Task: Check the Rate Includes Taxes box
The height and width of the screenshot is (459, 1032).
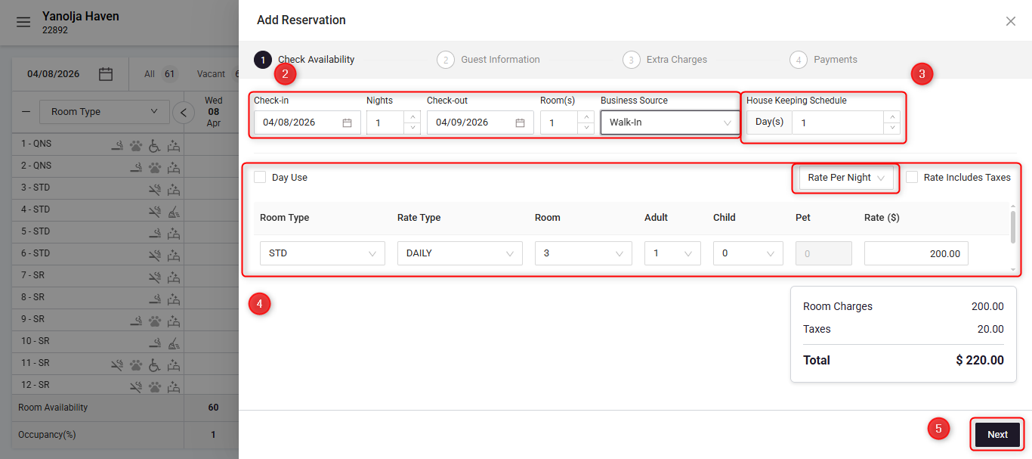Action: 912,177
